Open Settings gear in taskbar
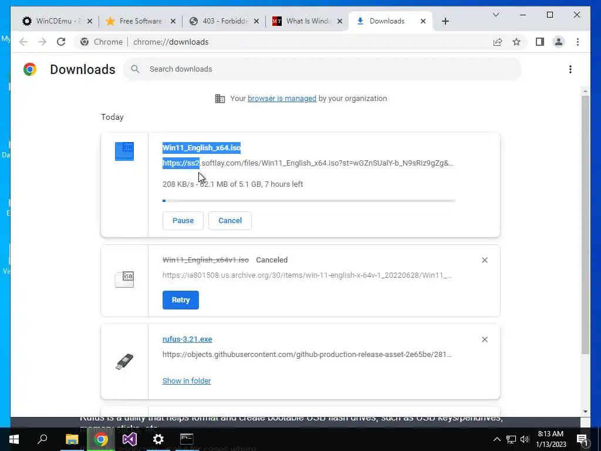Screen dimensions: 601x451 (158, 439)
